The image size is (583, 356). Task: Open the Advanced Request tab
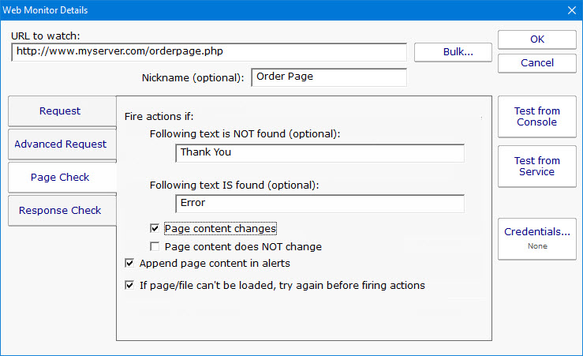pos(60,144)
